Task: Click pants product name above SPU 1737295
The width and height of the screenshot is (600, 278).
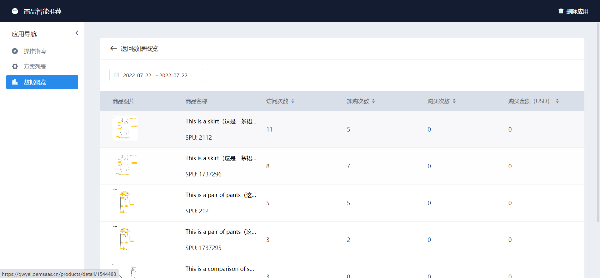Action: pyautogui.click(x=221, y=232)
